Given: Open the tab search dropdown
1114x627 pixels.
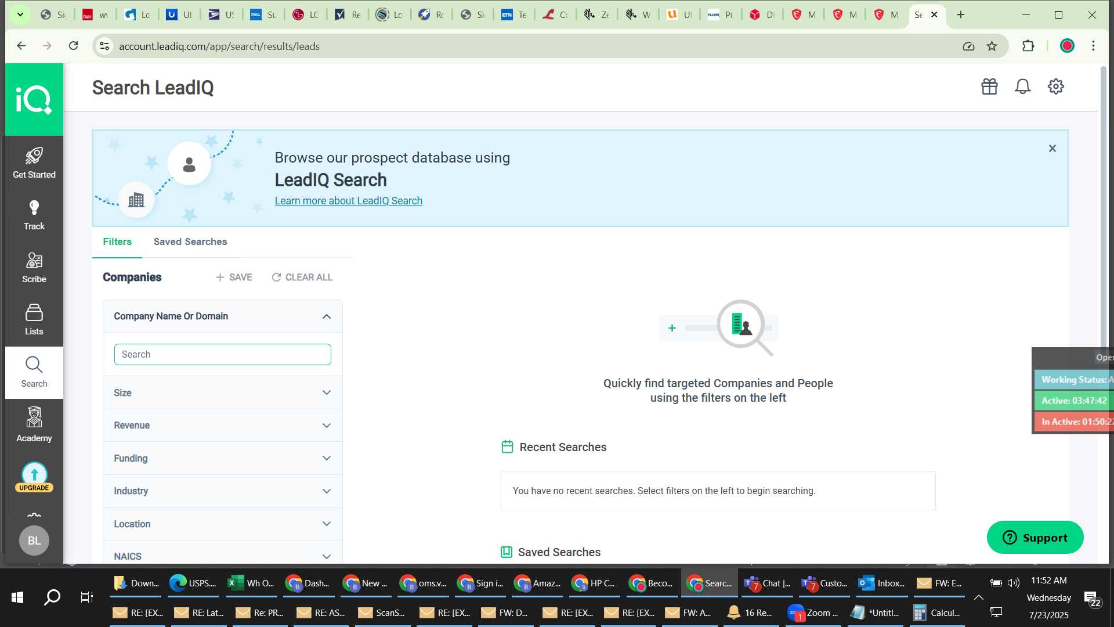Looking at the screenshot, I should coord(20,15).
